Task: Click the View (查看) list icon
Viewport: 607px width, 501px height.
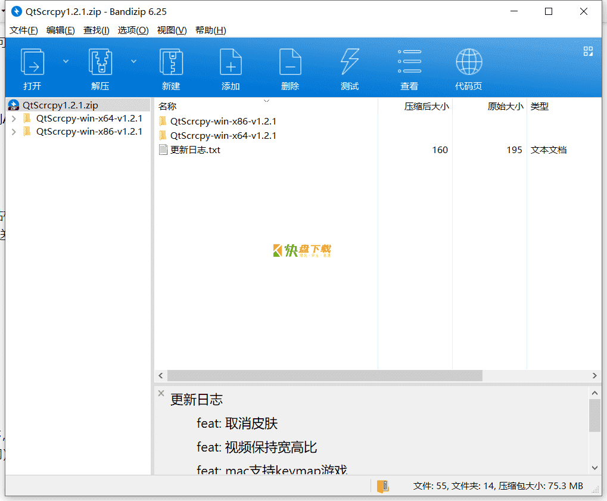Action: click(x=410, y=61)
